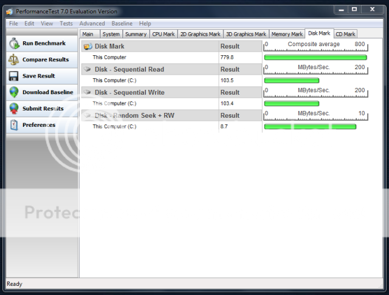Maximize the PerformanceTest window
Image resolution: width=389 pixels, height=295 pixels.
point(354,10)
